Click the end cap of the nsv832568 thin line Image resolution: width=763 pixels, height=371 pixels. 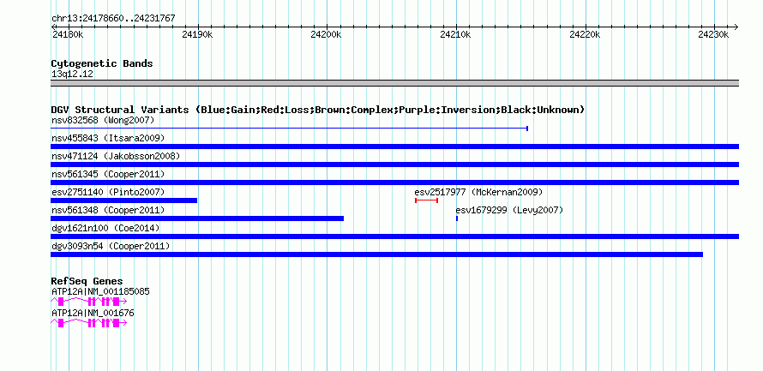[527, 129]
